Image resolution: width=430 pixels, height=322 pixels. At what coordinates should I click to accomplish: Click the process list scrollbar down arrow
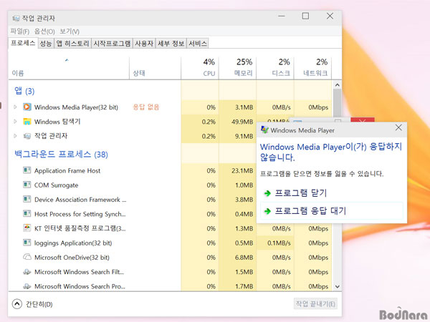pos(338,287)
